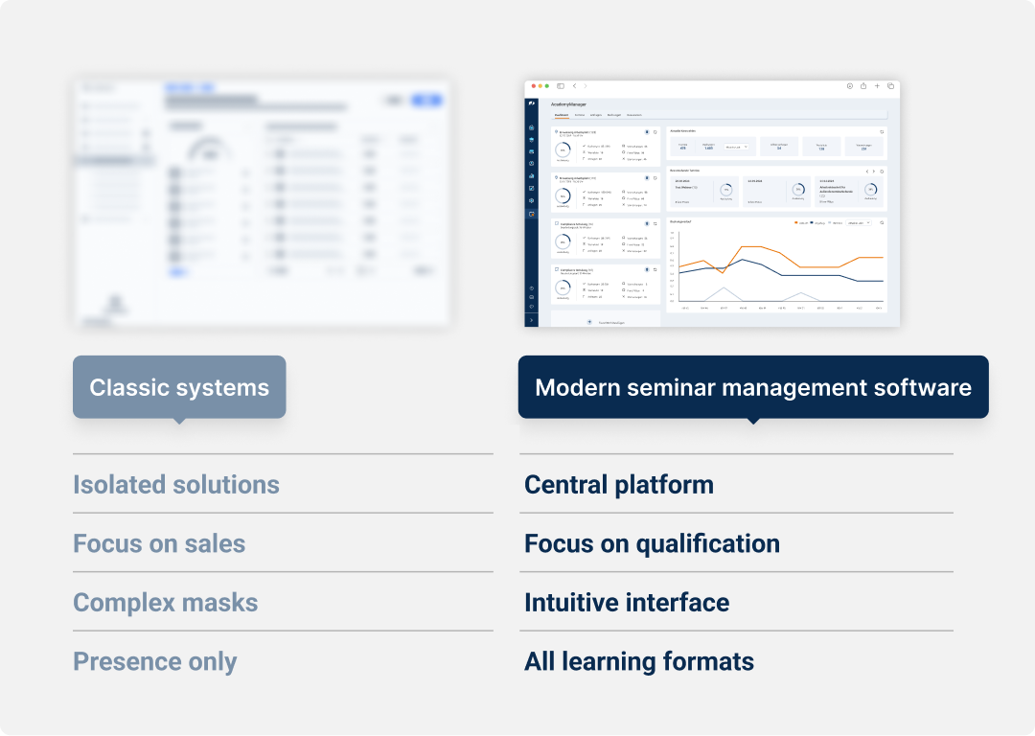Open the settings gear icon in left sidebar
The height and width of the screenshot is (736, 1035).
tap(531, 200)
